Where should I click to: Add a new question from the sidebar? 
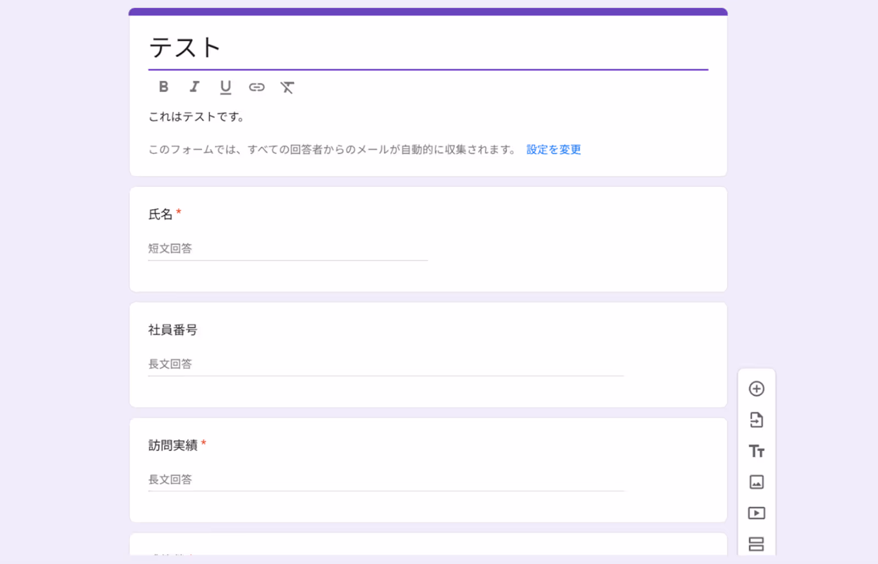(757, 389)
